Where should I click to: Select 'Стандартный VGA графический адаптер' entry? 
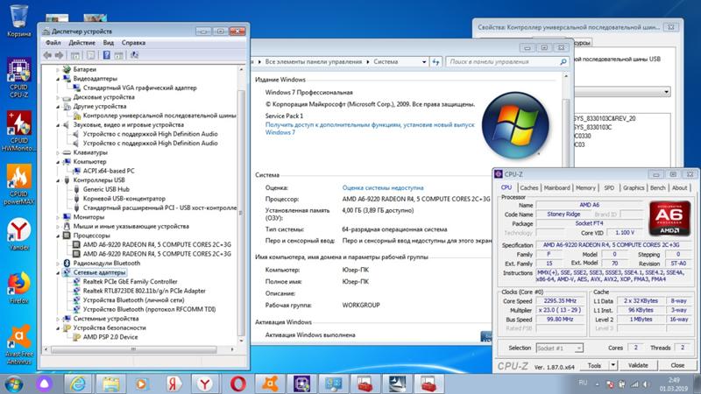coord(139,88)
